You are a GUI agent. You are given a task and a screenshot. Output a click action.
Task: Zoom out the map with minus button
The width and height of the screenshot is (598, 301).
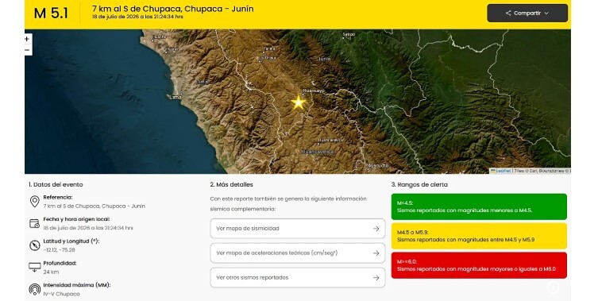[27, 50]
